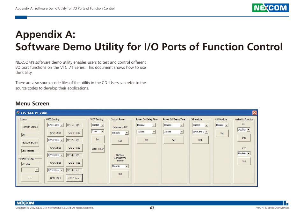
Task: Click the greyed-out Input Voltage Set button
Action: [x=30, y=178]
